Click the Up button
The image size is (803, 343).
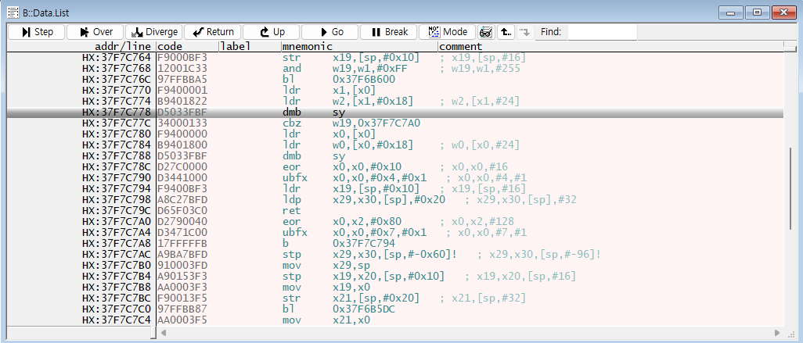[271, 32]
